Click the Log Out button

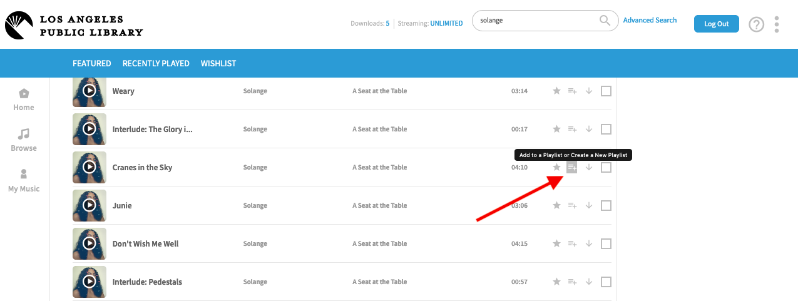(716, 24)
